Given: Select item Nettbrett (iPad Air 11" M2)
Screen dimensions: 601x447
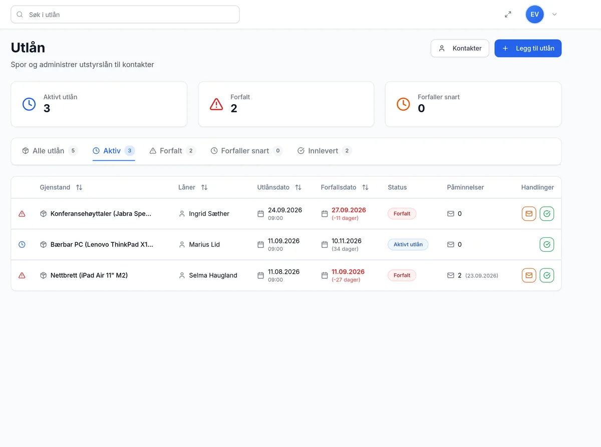Looking at the screenshot, I should pos(89,275).
